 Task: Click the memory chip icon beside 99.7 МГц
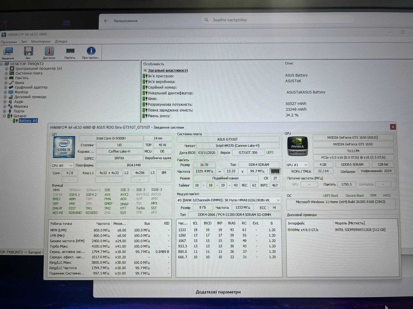pos(275,171)
